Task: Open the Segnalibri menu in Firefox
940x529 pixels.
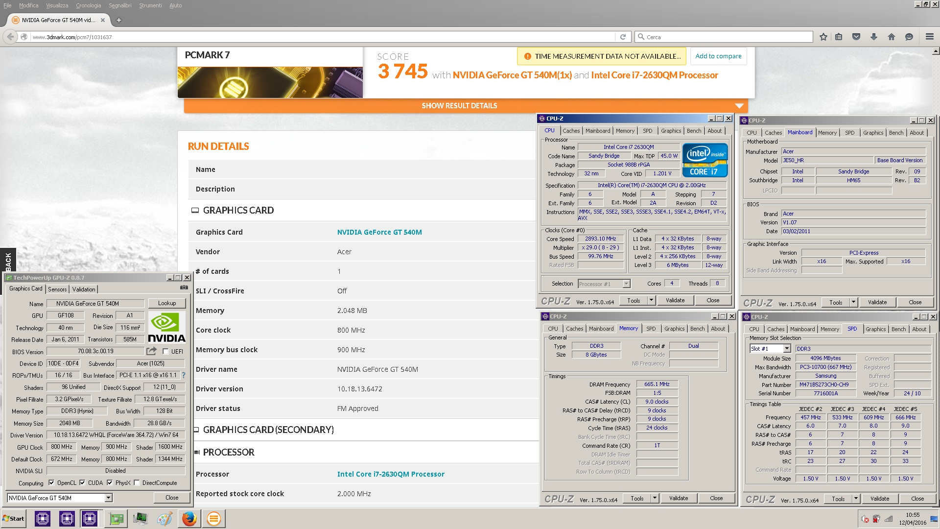Action: [x=120, y=5]
